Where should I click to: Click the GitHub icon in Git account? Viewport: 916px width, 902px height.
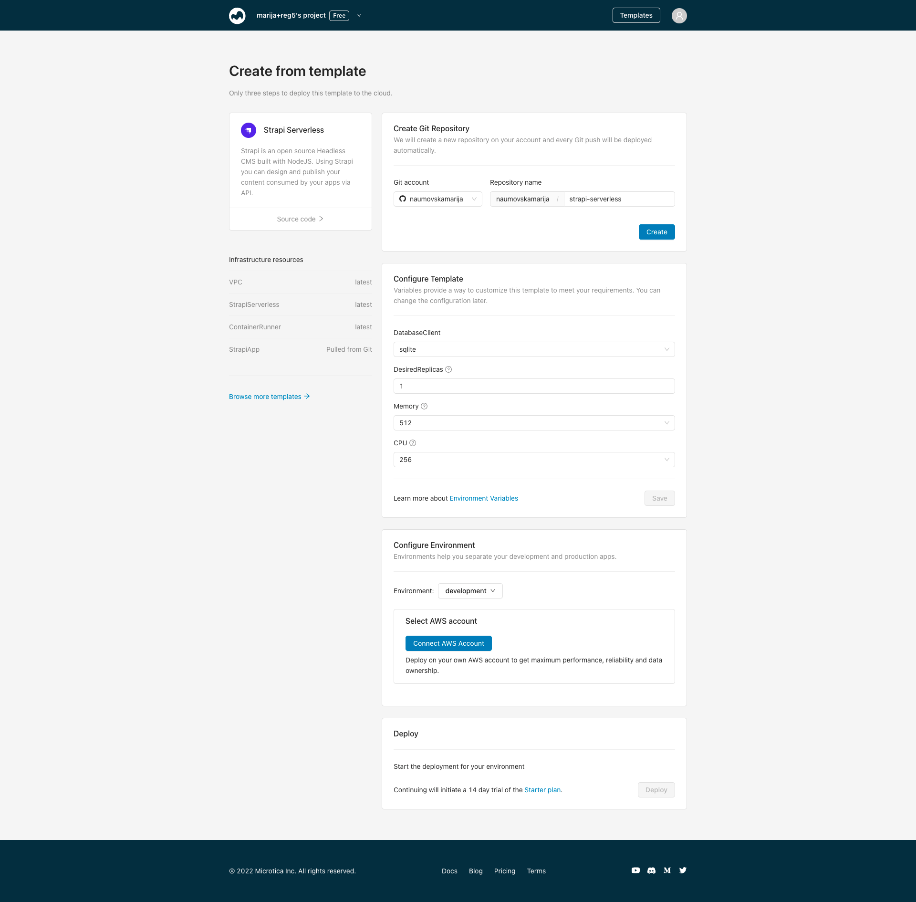[403, 199]
